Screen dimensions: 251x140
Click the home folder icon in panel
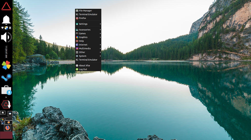coord(3,113)
